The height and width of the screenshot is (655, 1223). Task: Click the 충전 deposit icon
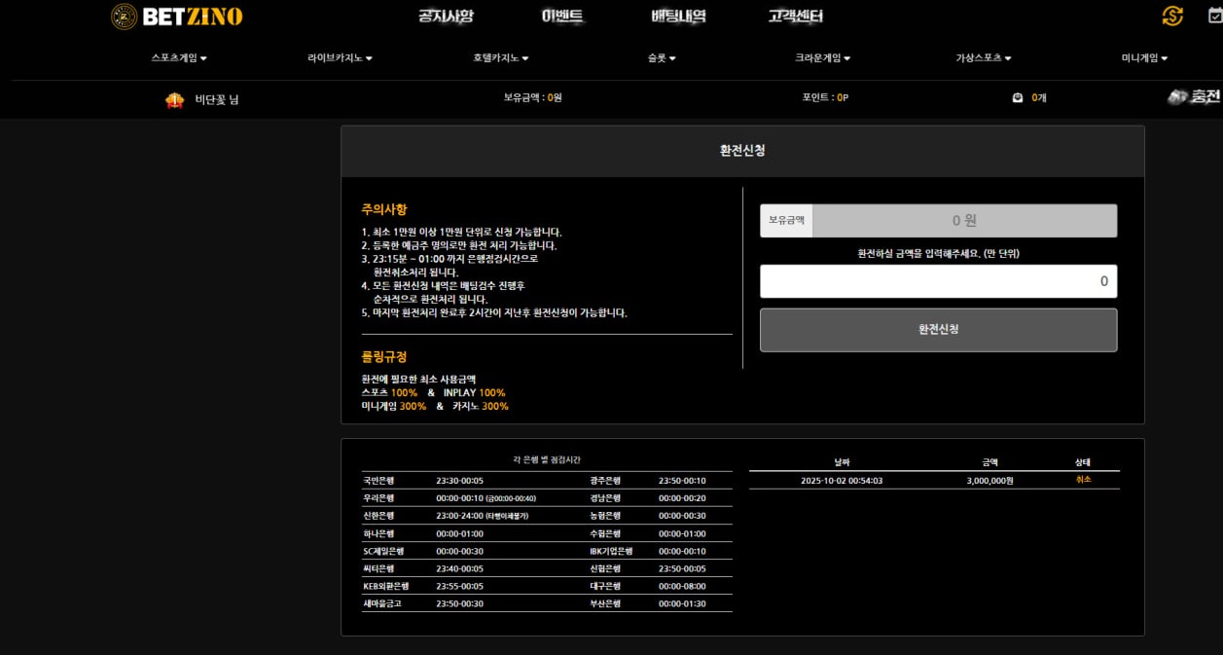tap(1194, 97)
